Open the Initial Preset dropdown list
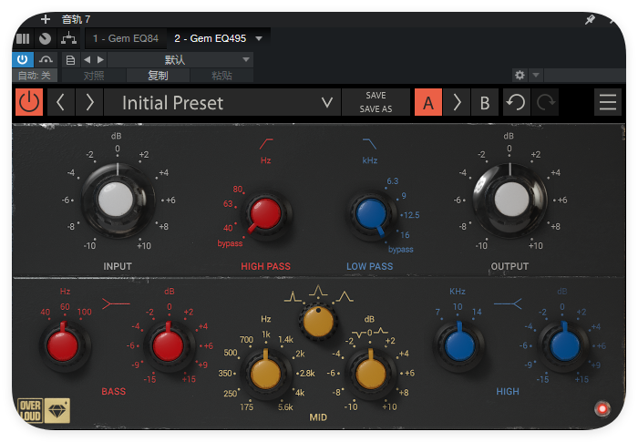Image resolution: width=638 pixels, height=442 pixels. click(222, 102)
